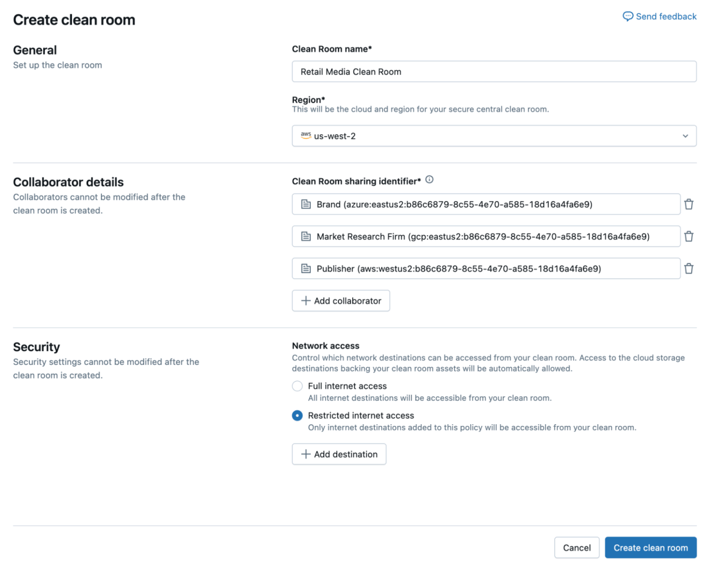Cancel clean room creation
The height and width of the screenshot is (564, 720).
577,548
